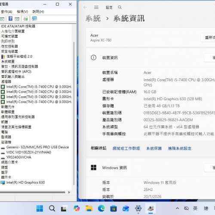Viewport: 215px width, 215px height.
Task: Collapse the 顯示卡 category
Action: [x=6, y=177]
